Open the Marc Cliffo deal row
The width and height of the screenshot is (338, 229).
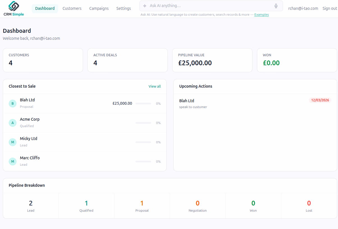point(85,162)
